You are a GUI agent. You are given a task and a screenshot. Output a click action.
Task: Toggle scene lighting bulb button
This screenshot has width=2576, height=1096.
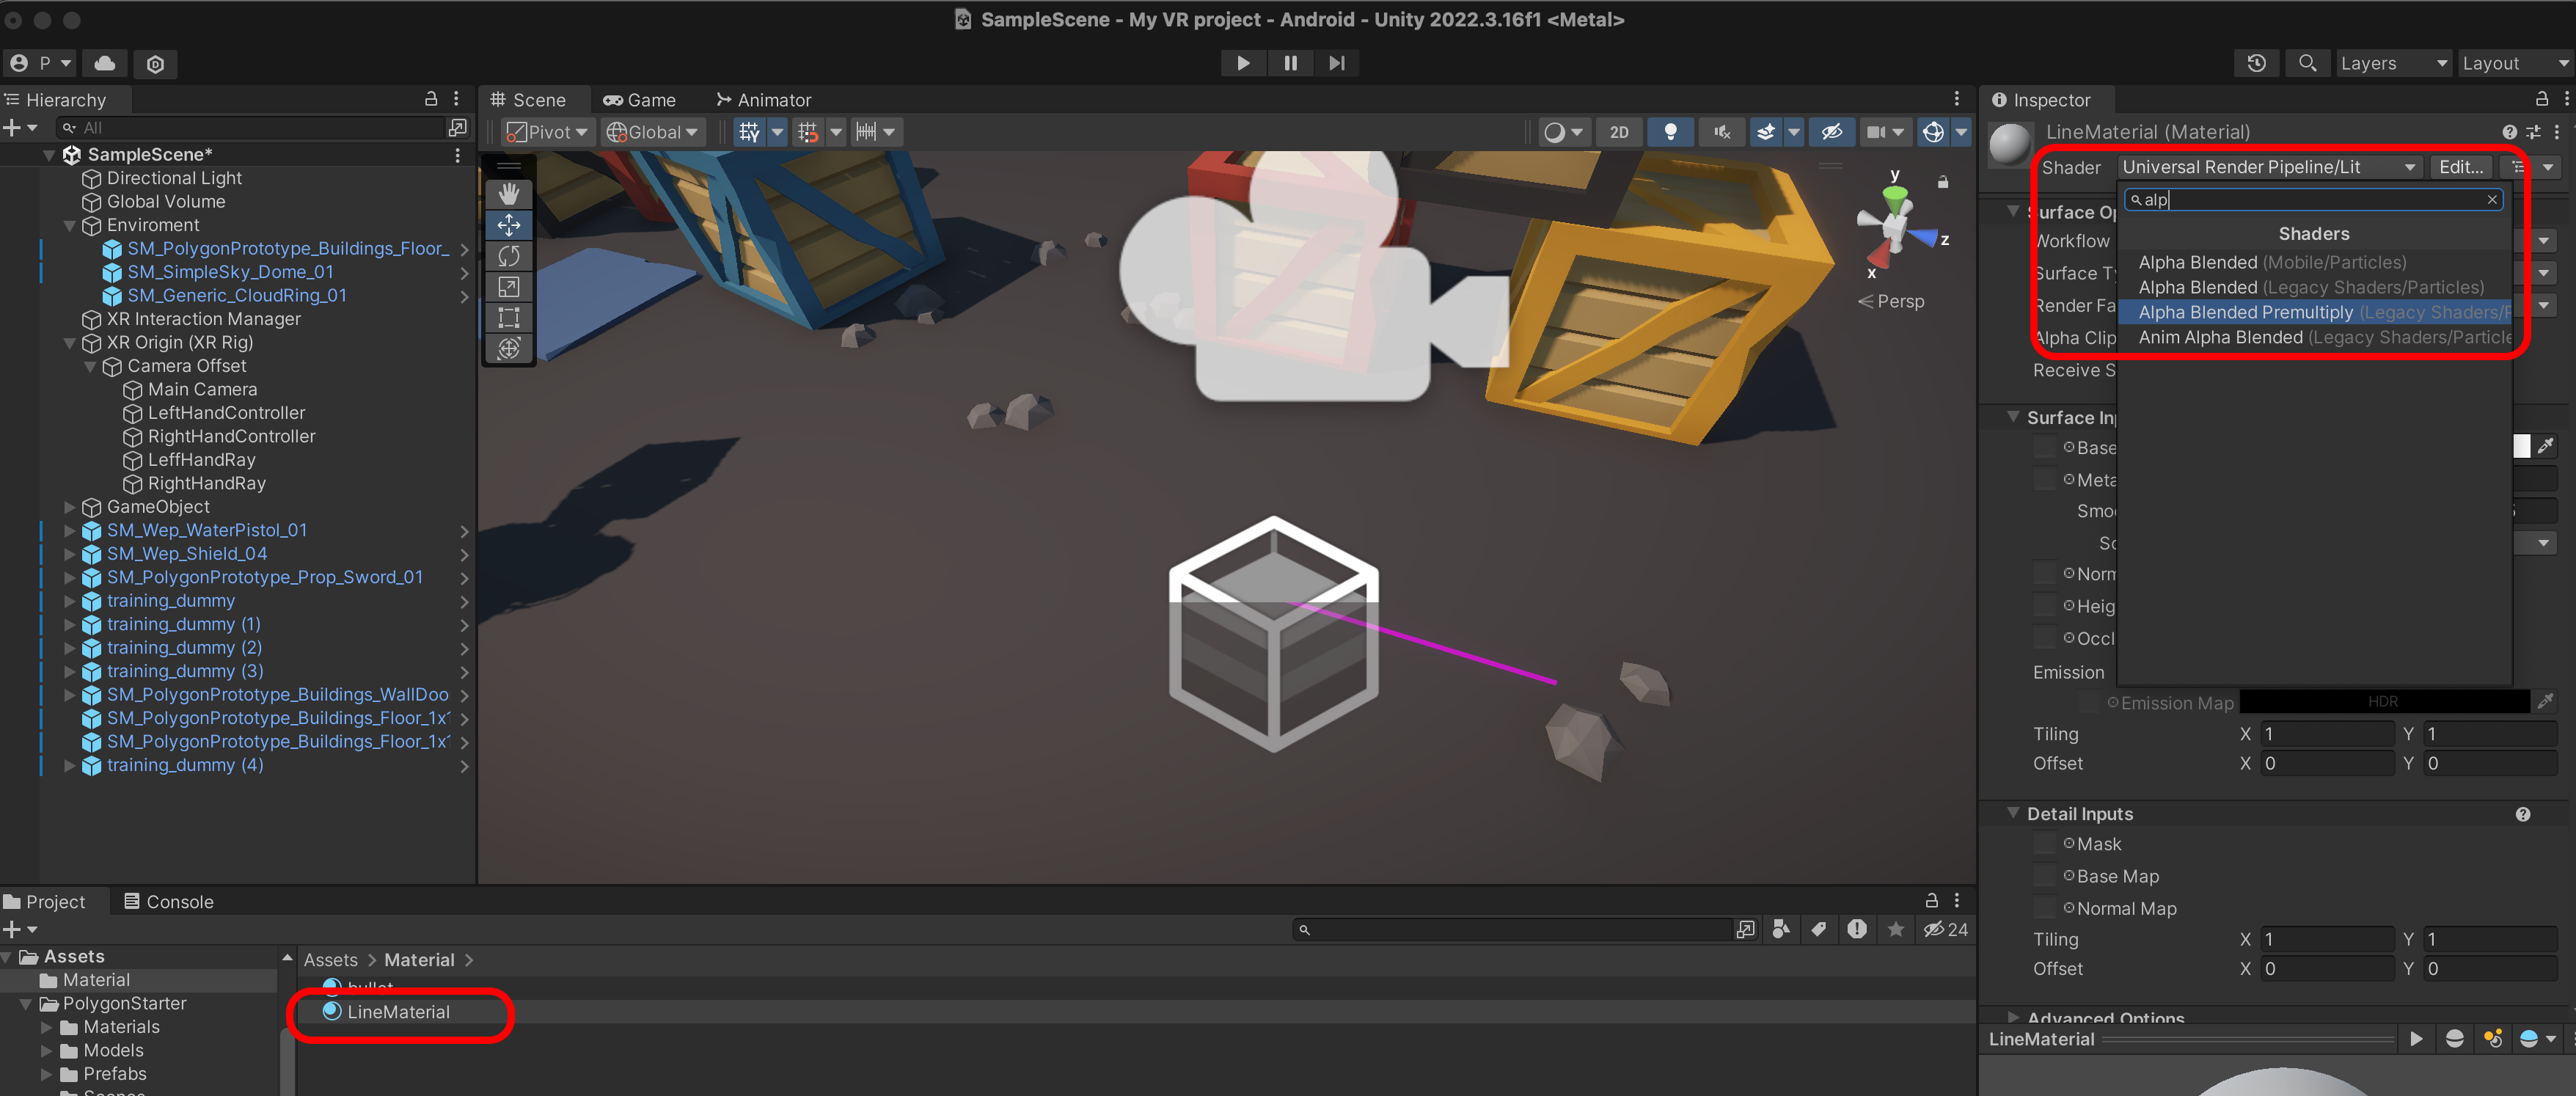(1669, 132)
